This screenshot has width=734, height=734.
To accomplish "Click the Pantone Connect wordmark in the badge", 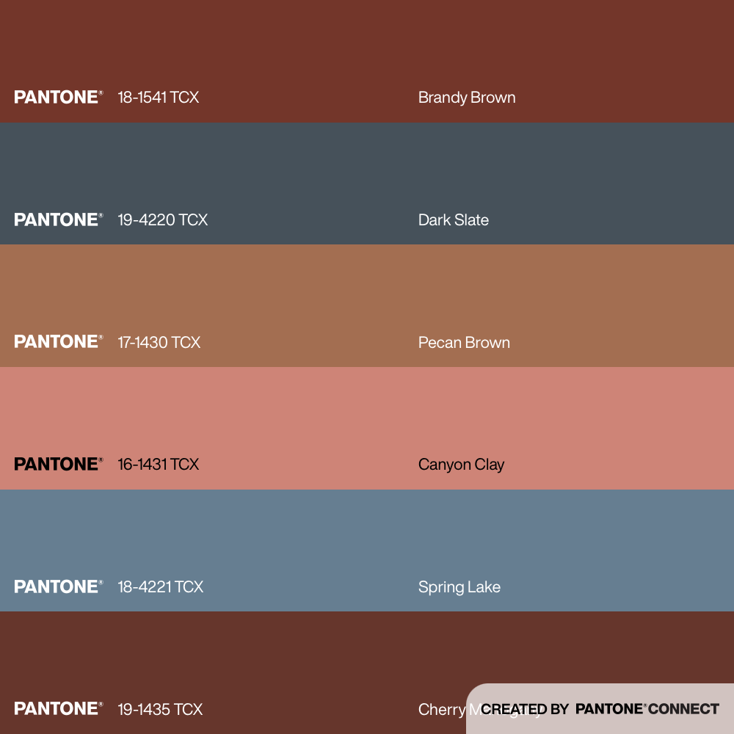I will [647, 709].
